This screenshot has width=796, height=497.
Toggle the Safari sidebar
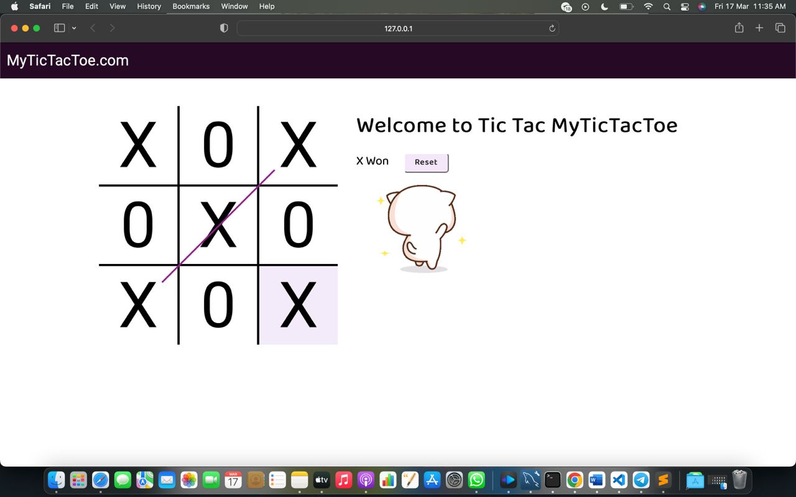pos(59,28)
